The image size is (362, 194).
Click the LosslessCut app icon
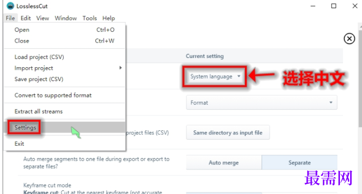[x=10, y=6]
